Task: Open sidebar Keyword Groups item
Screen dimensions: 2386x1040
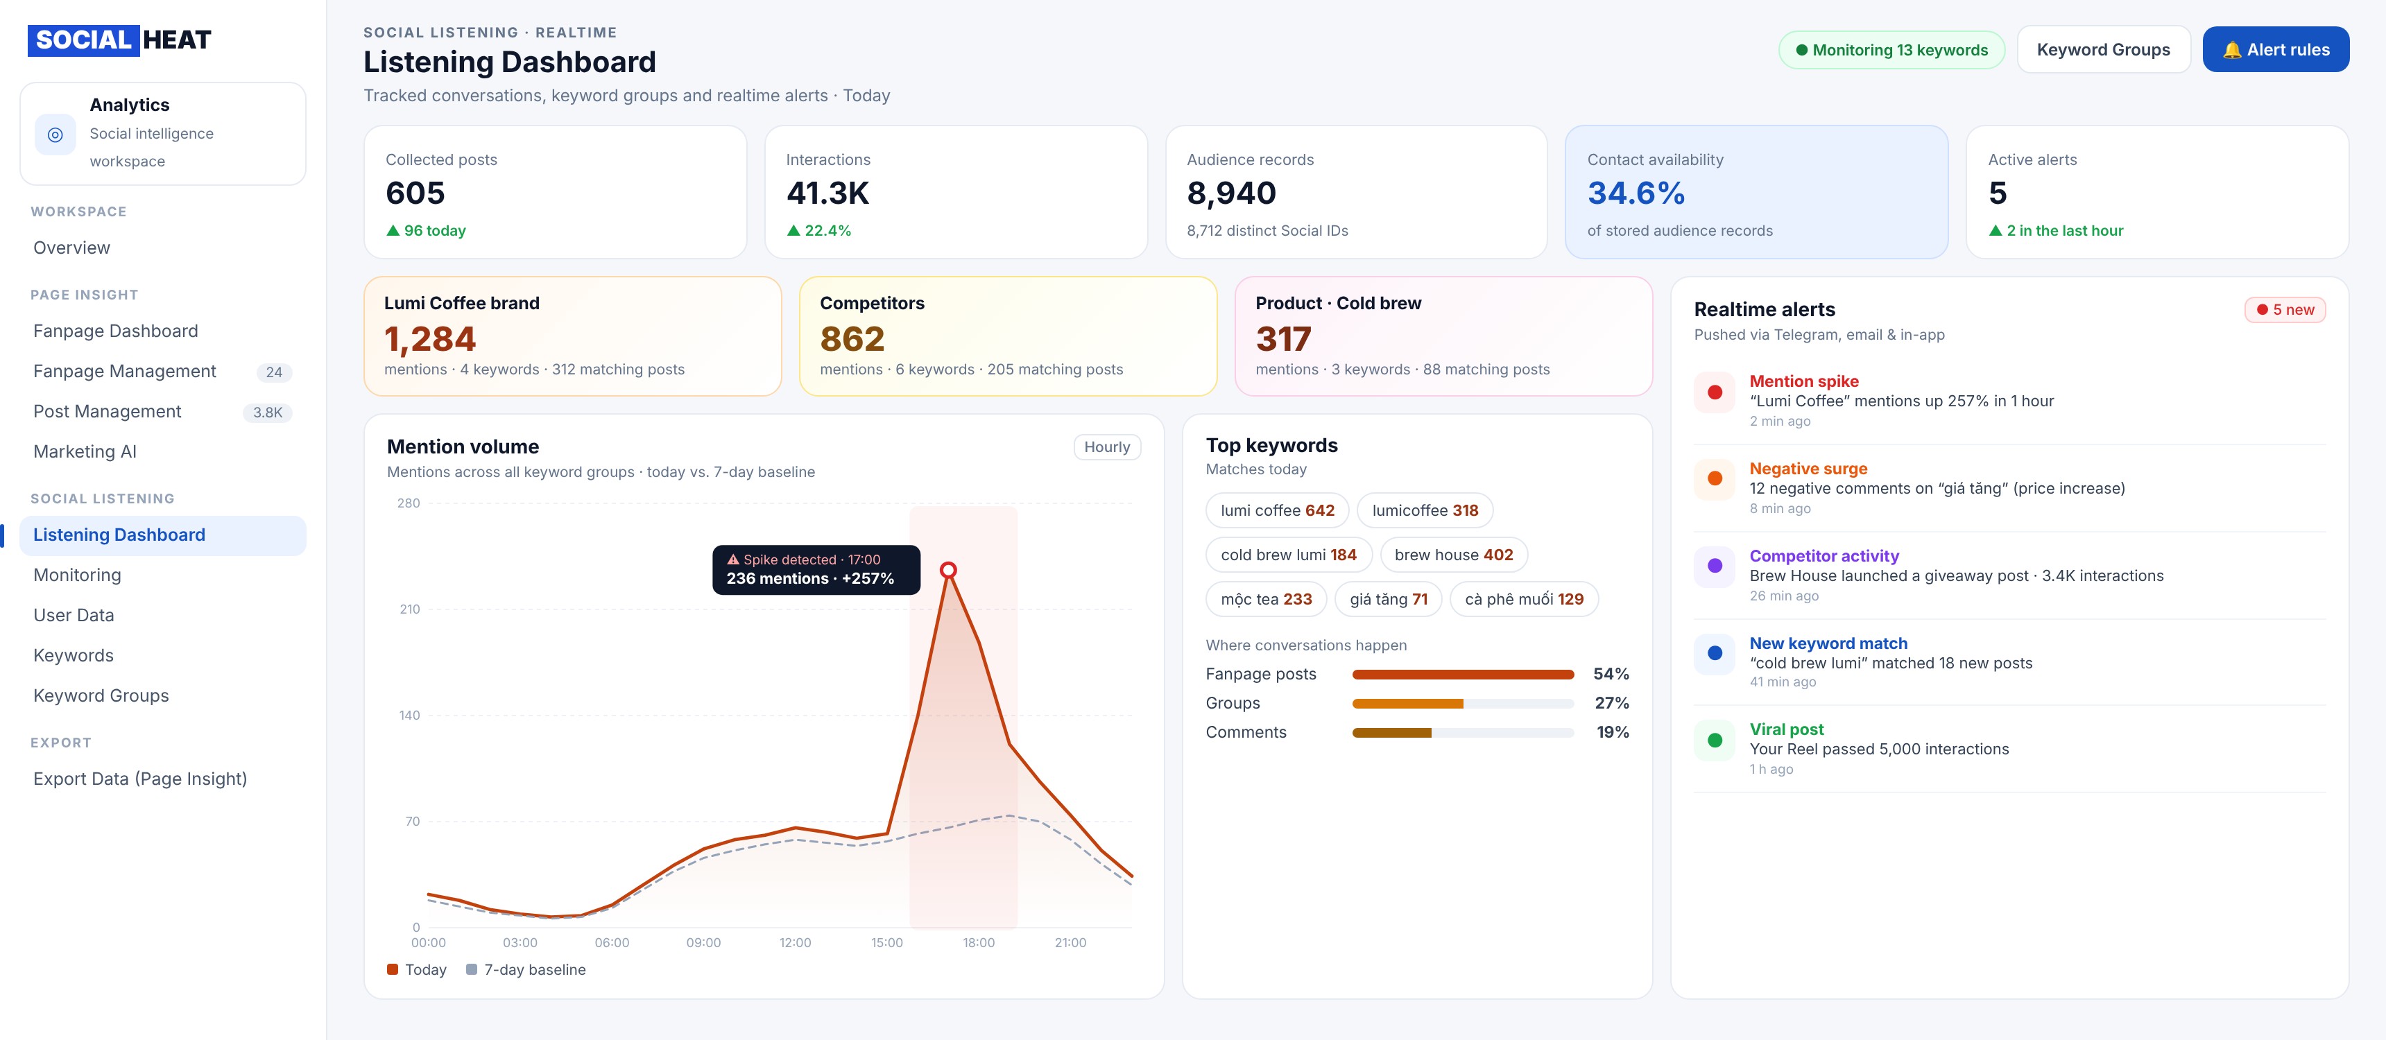Action: coord(163,695)
